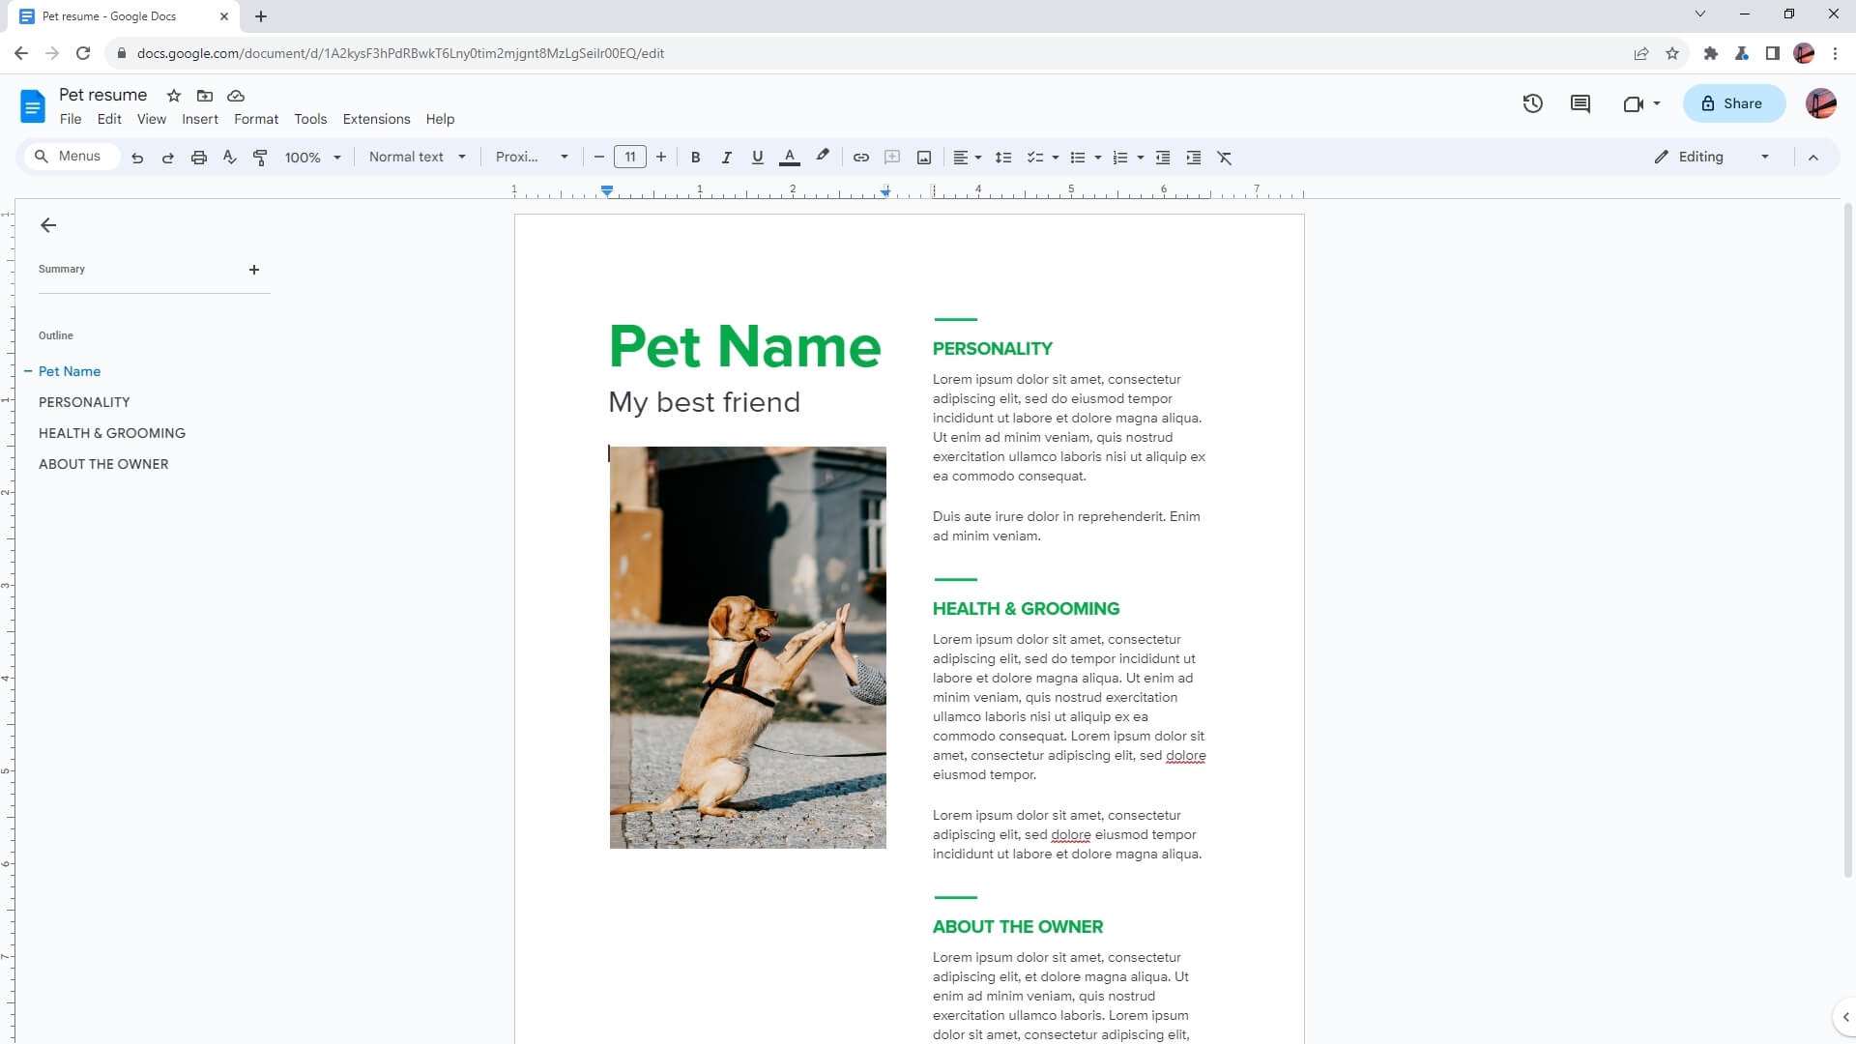This screenshot has width=1856, height=1044.
Task: Add a comment using toolbar icon
Action: (x=892, y=158)
